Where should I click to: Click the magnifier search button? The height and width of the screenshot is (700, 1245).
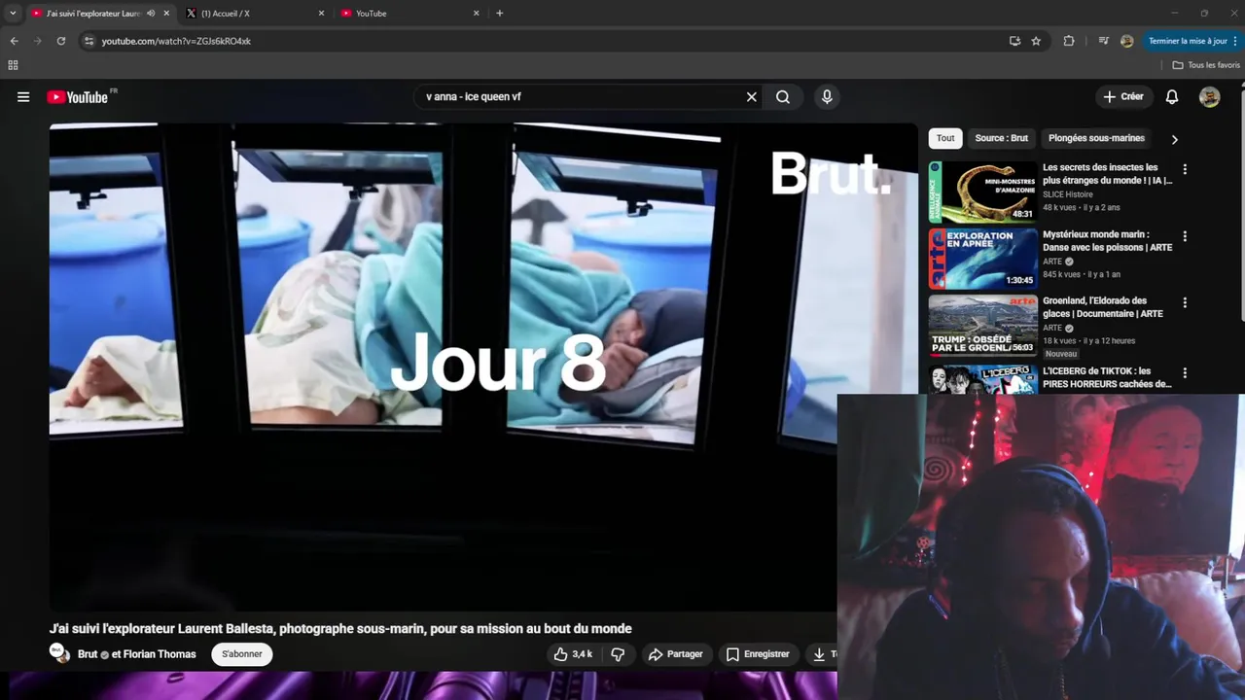783,97
